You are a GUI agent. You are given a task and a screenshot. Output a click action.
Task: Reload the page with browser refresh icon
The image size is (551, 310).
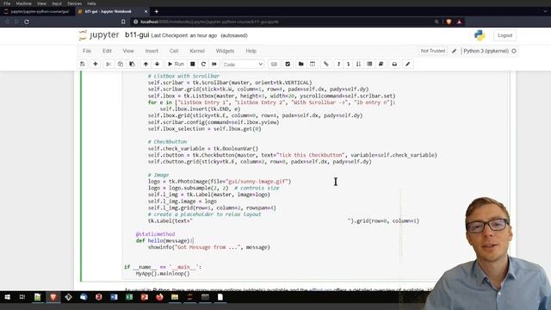click(x=27, y=22)
